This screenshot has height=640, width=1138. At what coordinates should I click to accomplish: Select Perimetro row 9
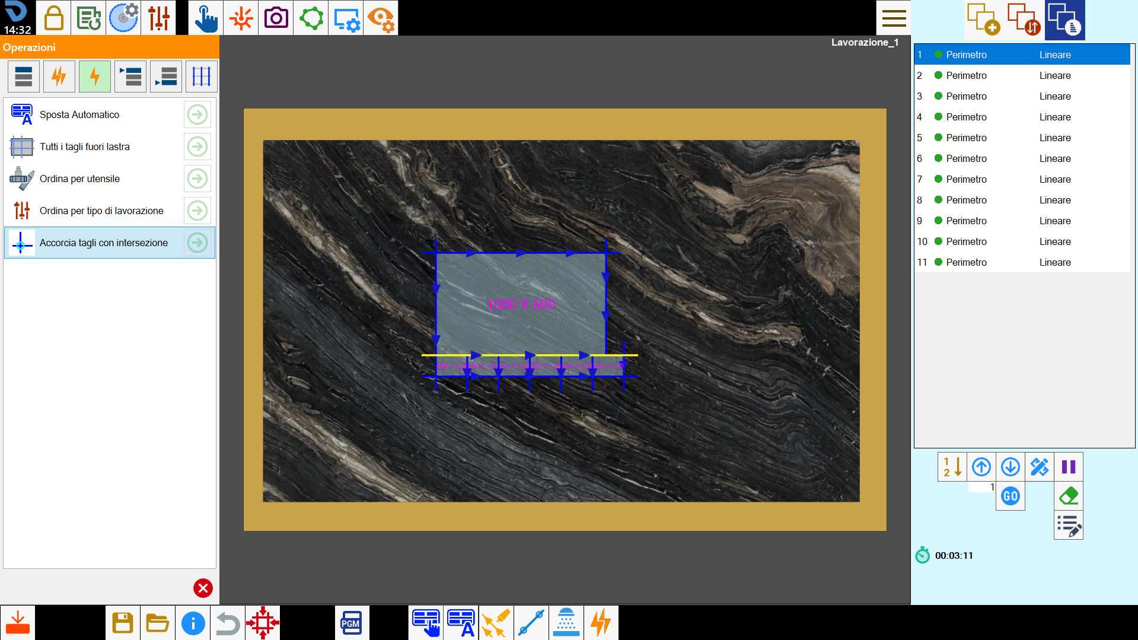[1022, 221]
